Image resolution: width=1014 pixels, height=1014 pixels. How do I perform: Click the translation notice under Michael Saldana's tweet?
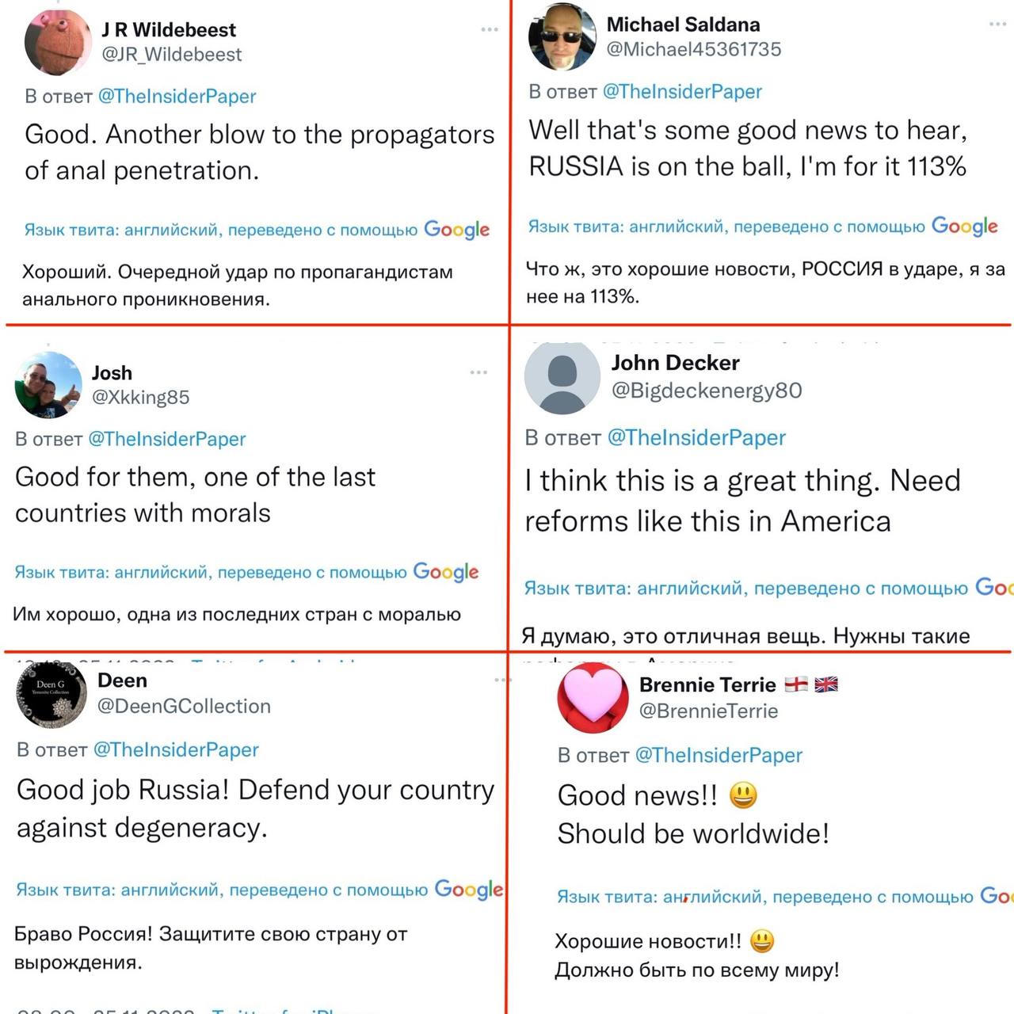tap(726, 227)
